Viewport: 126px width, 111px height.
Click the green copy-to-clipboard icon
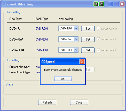pos(96,4)
